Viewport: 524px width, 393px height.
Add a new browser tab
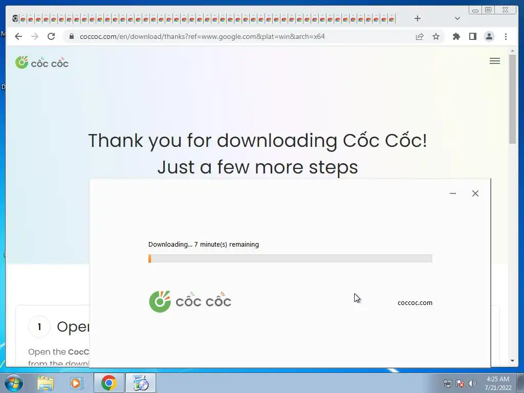coord(417,18)
